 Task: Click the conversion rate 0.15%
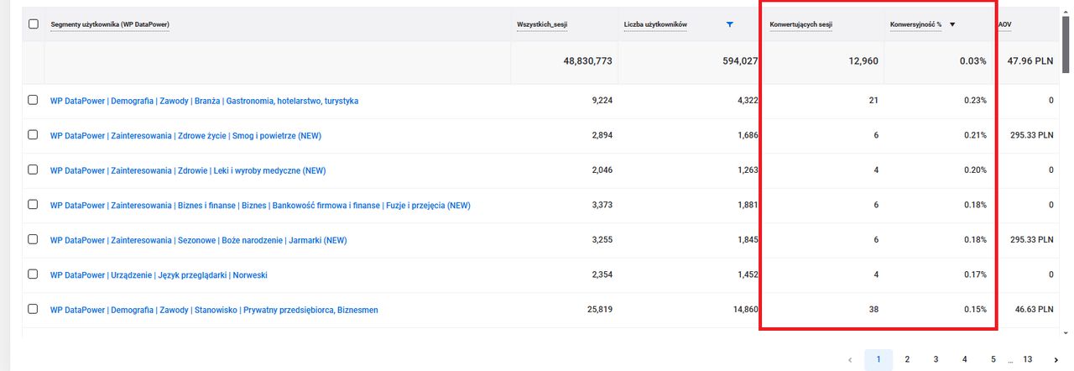(975, 310)
